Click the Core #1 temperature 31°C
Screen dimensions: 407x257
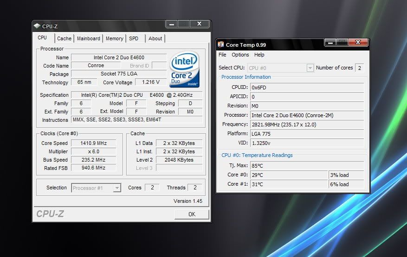(289, 184)
